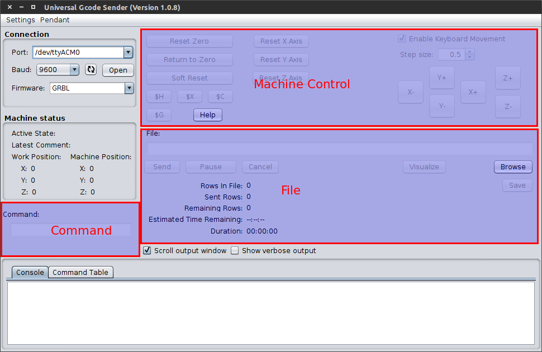Switch to the Console tab
The width and height of the screenshot is (542, 352).
click(30, 273)
